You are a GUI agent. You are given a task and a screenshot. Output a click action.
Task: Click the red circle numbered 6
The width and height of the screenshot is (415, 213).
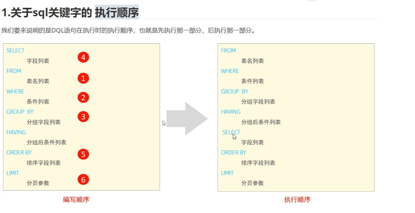pos(83,180)
